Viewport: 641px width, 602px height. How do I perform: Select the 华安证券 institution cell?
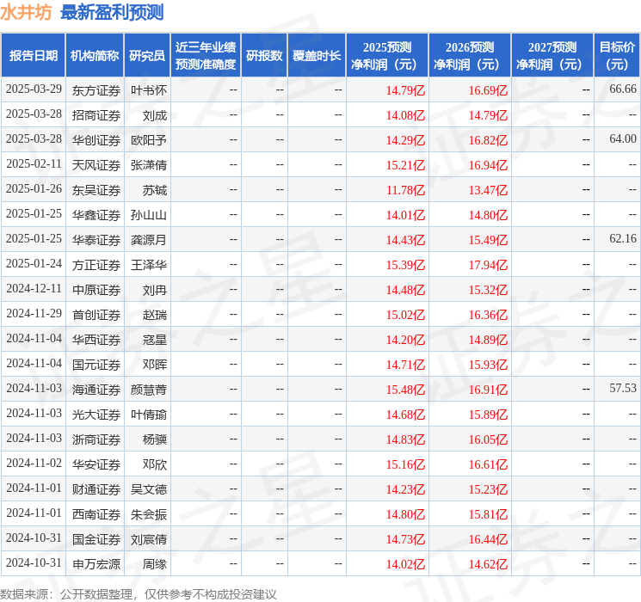pyautogui.click(x=96, y=464)
